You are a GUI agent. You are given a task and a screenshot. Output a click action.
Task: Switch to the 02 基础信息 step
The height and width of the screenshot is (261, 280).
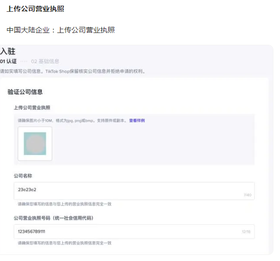click(x=45, y=61)
